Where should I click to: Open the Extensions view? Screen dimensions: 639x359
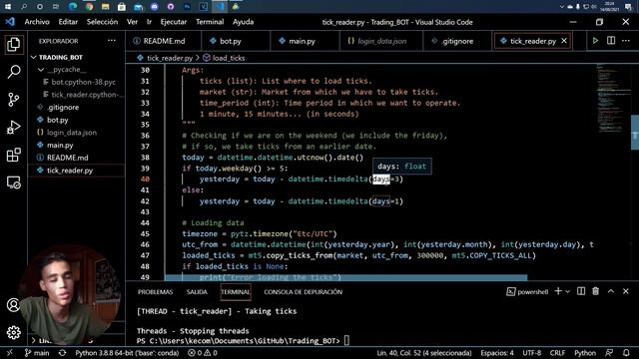coord(13,155)
